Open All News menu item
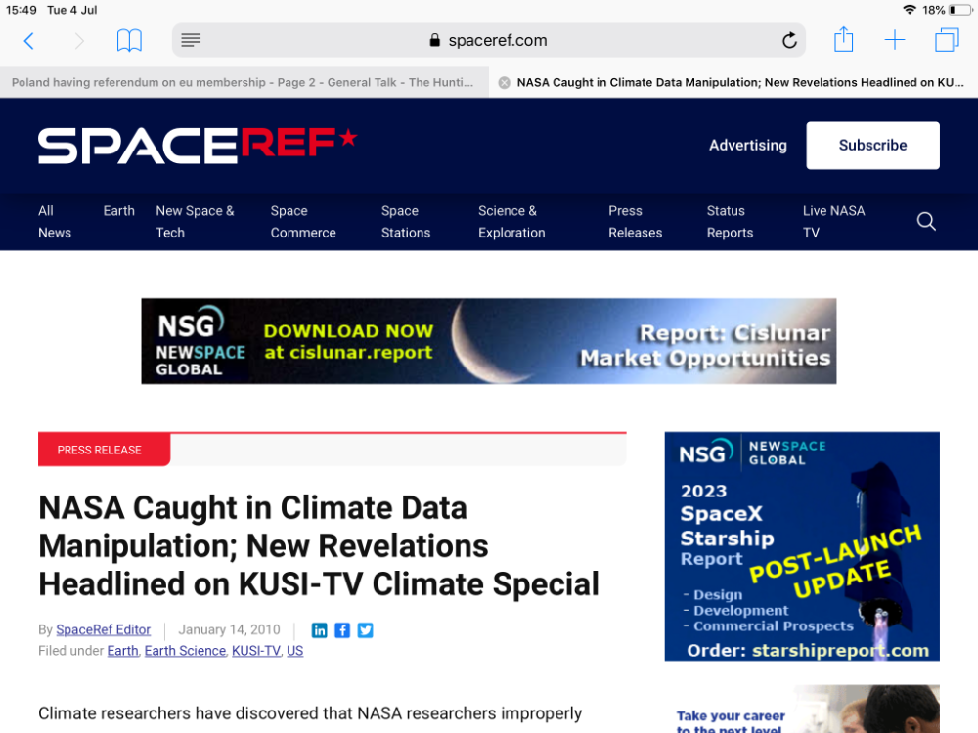 (x=55, y=222)
